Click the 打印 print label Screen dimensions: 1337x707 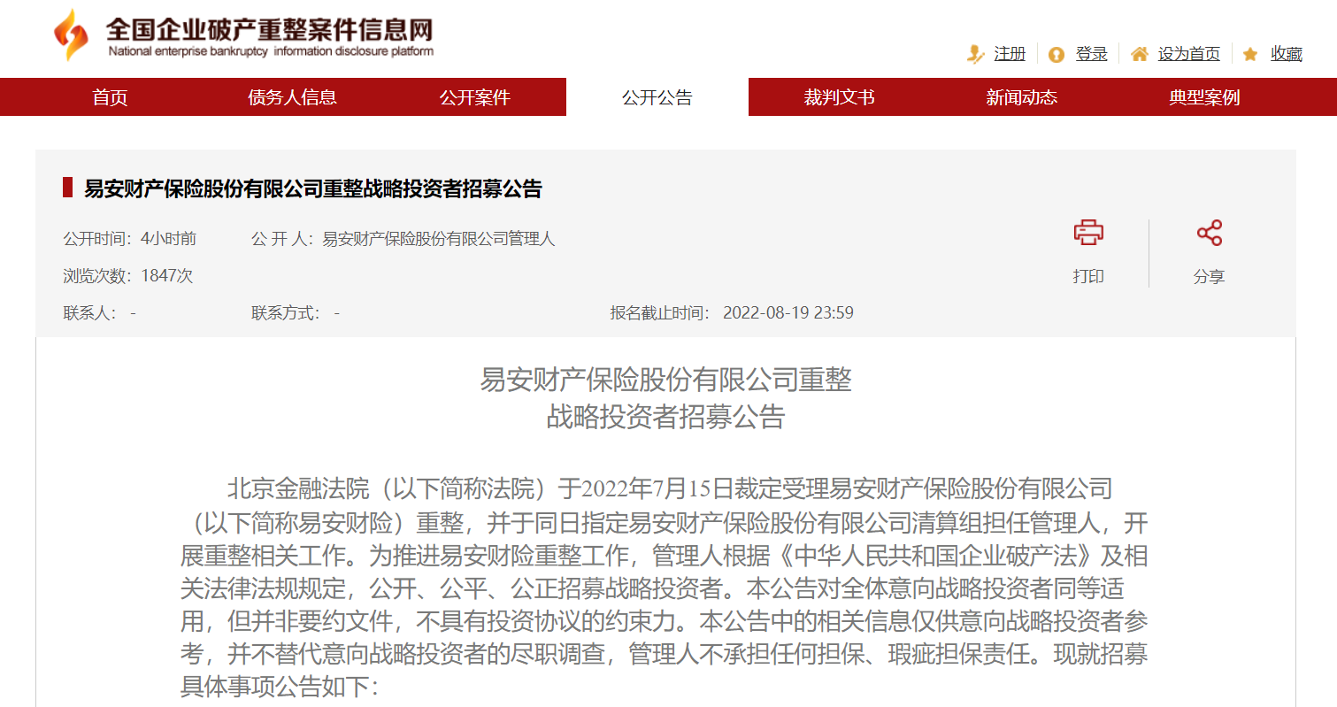pos(1088,276)
